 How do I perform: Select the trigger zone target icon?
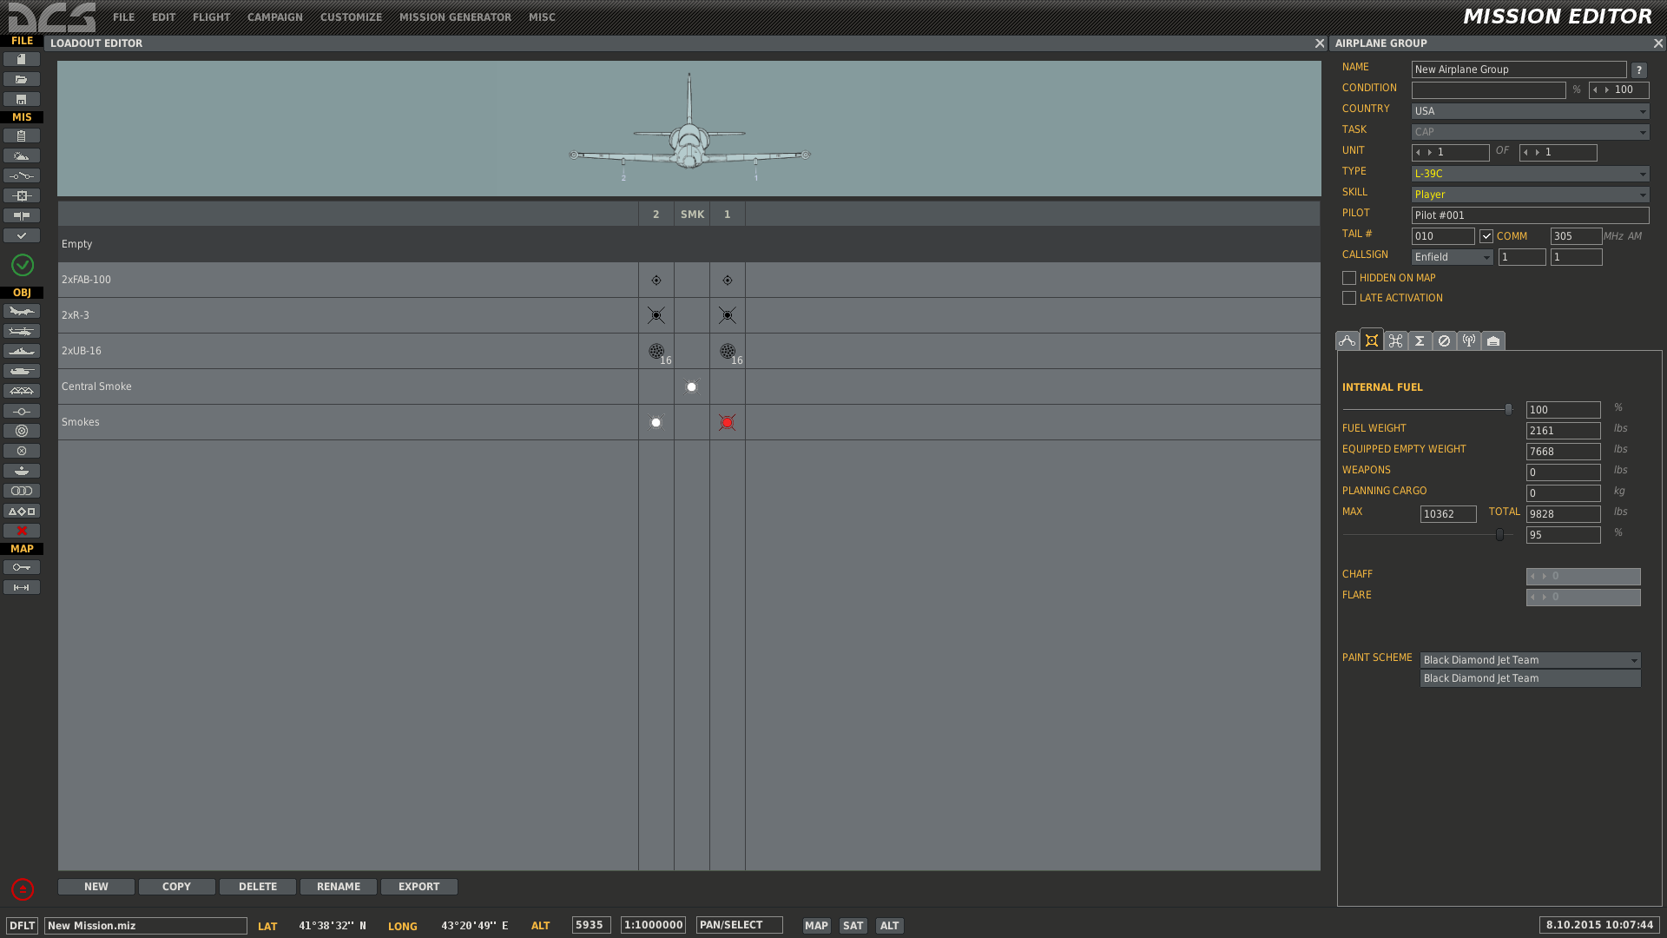22,431
